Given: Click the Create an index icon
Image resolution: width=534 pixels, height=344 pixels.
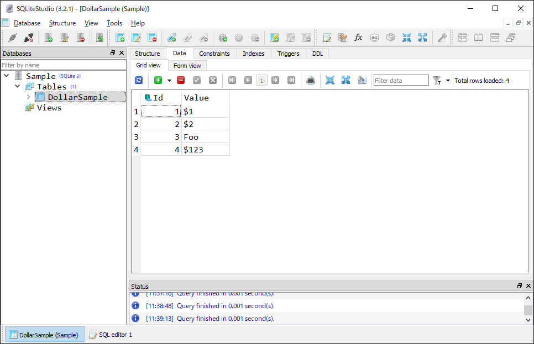Looking at the screenshot, I should 171,38.
